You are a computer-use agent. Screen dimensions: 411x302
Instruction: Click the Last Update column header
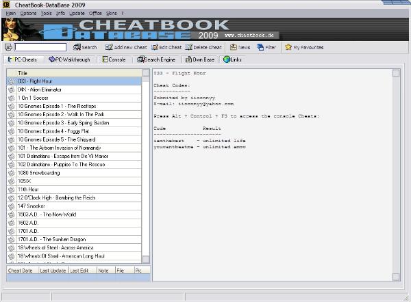53,271
